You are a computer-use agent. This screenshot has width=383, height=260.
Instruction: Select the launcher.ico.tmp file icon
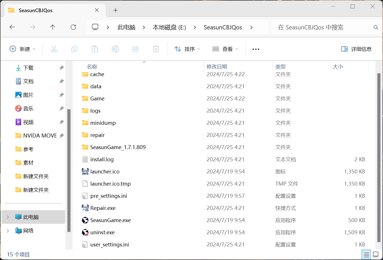point(85,184)
